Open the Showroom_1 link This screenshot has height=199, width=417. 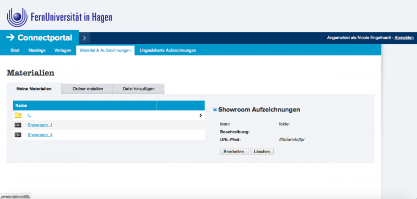click(x=40, y=125)
